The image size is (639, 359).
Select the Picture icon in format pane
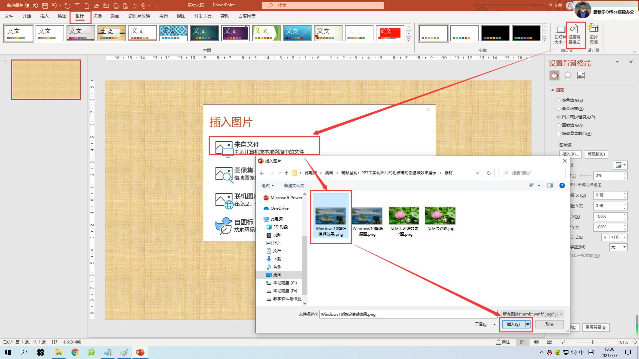(x=581, y=75)
